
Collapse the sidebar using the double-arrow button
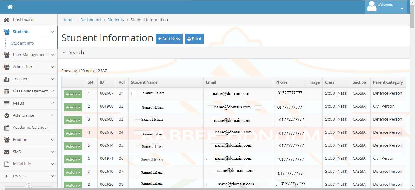click(29, 186)
